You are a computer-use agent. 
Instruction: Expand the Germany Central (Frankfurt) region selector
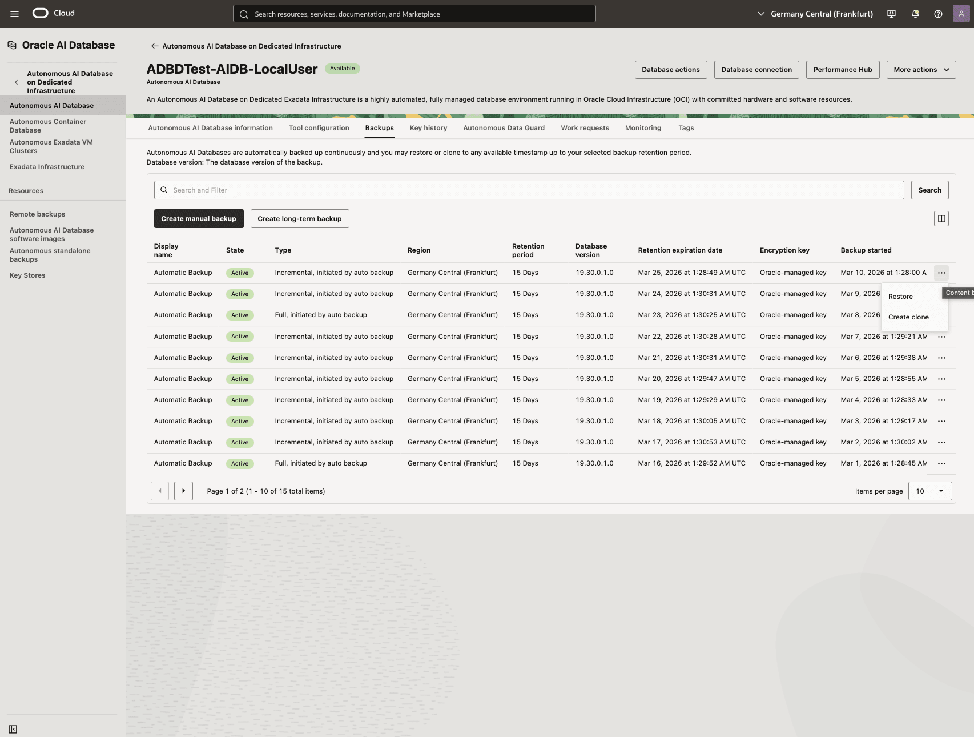(x=815, y=14)
